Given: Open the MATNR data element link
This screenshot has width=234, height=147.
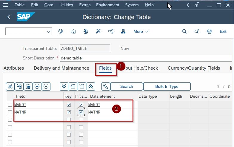Looking at the screenshot, I should (x=94, y=112).
